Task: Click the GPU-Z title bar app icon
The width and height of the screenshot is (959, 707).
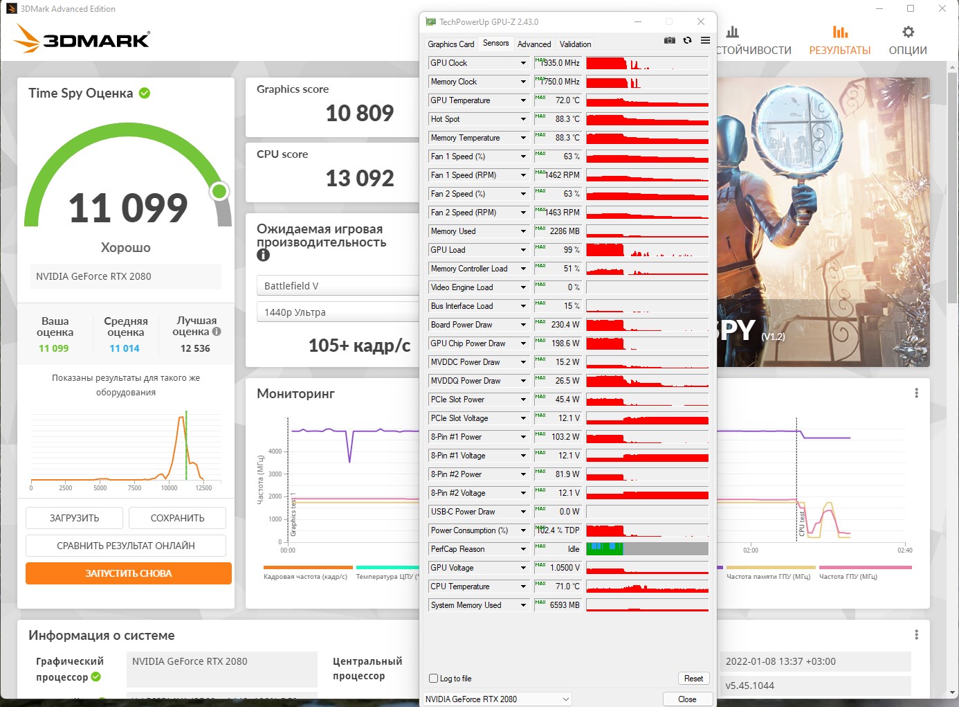Action: tap(430, 22)
